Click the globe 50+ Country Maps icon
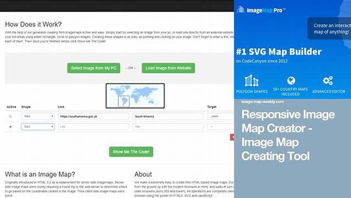Image resolution: width=351 pixels, height=198 pixels. pyautogui.click(x=291, y=80)
